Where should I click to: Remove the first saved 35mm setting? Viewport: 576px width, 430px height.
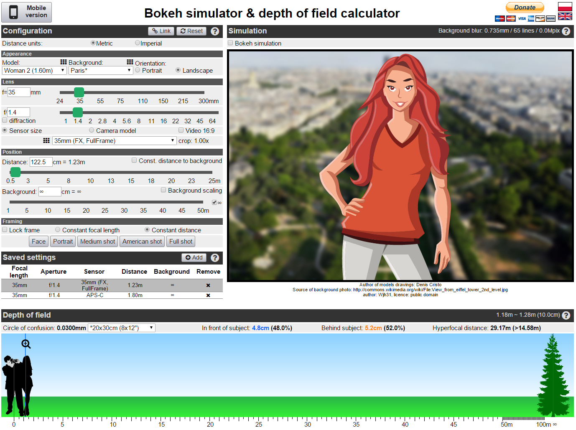(208, 285)
